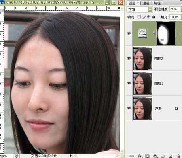Viewport: 182px width, 158px height.
Task: Hide layer 图层2
Action: [129, 58]
